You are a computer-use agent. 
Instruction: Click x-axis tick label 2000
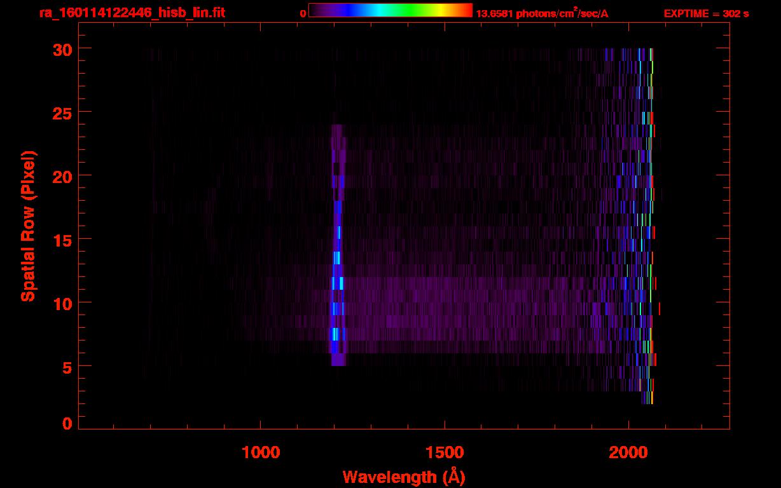point(628,452)
